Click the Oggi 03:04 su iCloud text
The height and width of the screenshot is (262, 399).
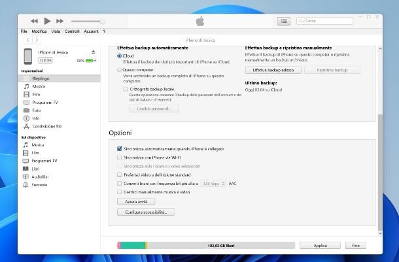(x=264, y=90)
